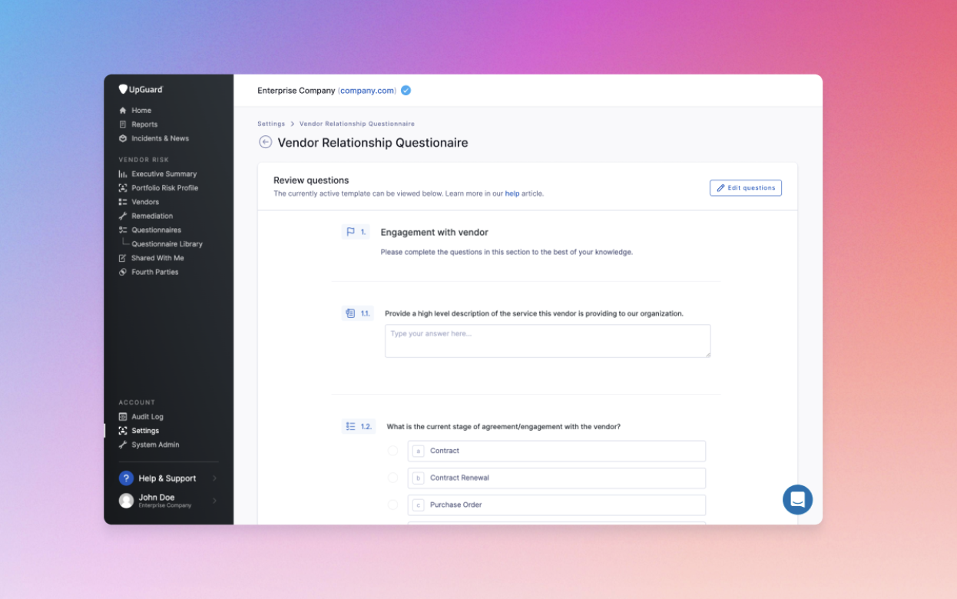This screenshot has height=599, width=957.
Task: Click the Portfolio Risk Profile icon
Action: [123, 188]
